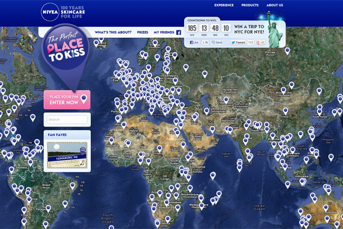Open My Friends with Facebook icon
This screenshot has height=229, width=343.
167,33
